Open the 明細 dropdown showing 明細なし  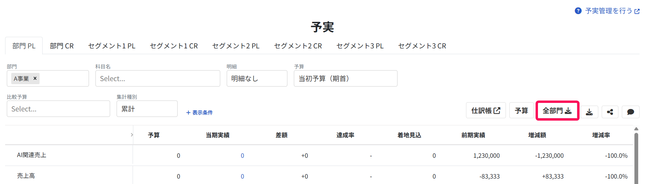pyautogui.click(x=257, y=78)
